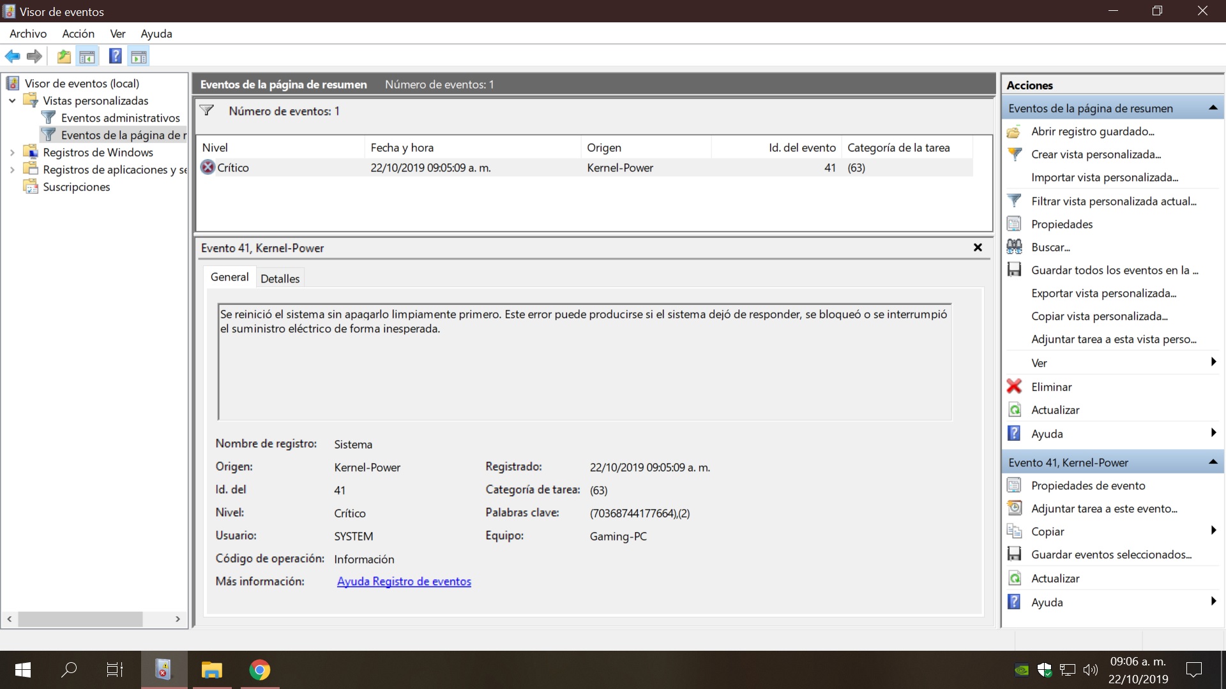Image resolution: width=1226 pixels, height=689 pixels.
Task: Open the Ayuda Registro de eventos link
Action: coord(404,581)
